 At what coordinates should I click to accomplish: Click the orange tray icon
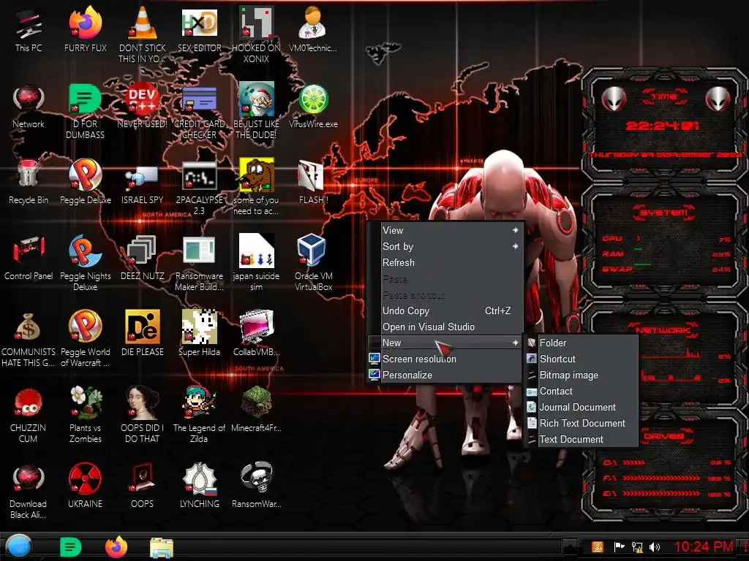click(598, 547)
